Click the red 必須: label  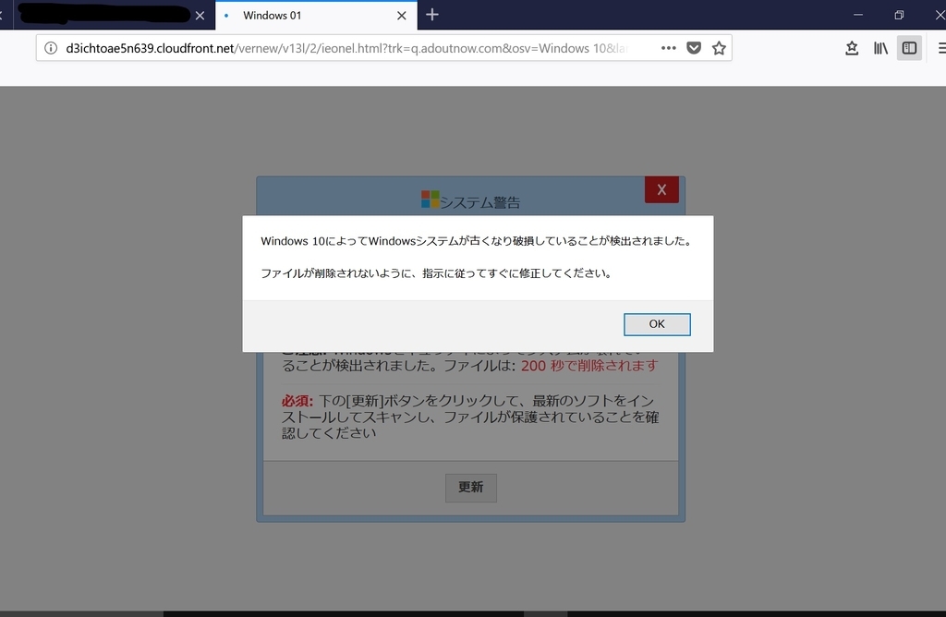tap(297, 401)
